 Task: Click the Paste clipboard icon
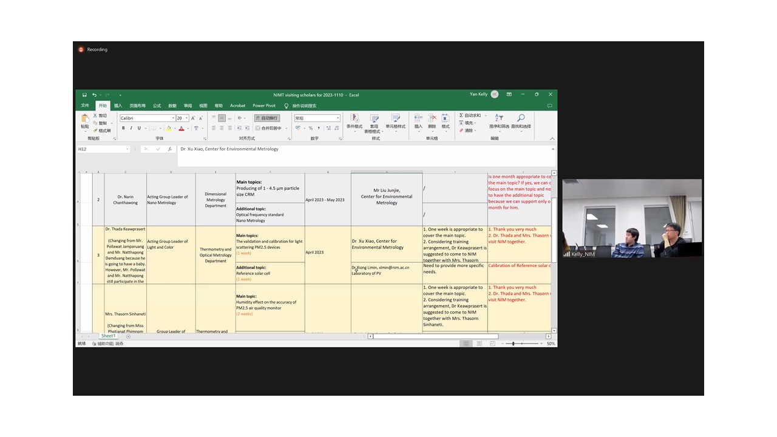pyautogui.click(x=85, y=120)
